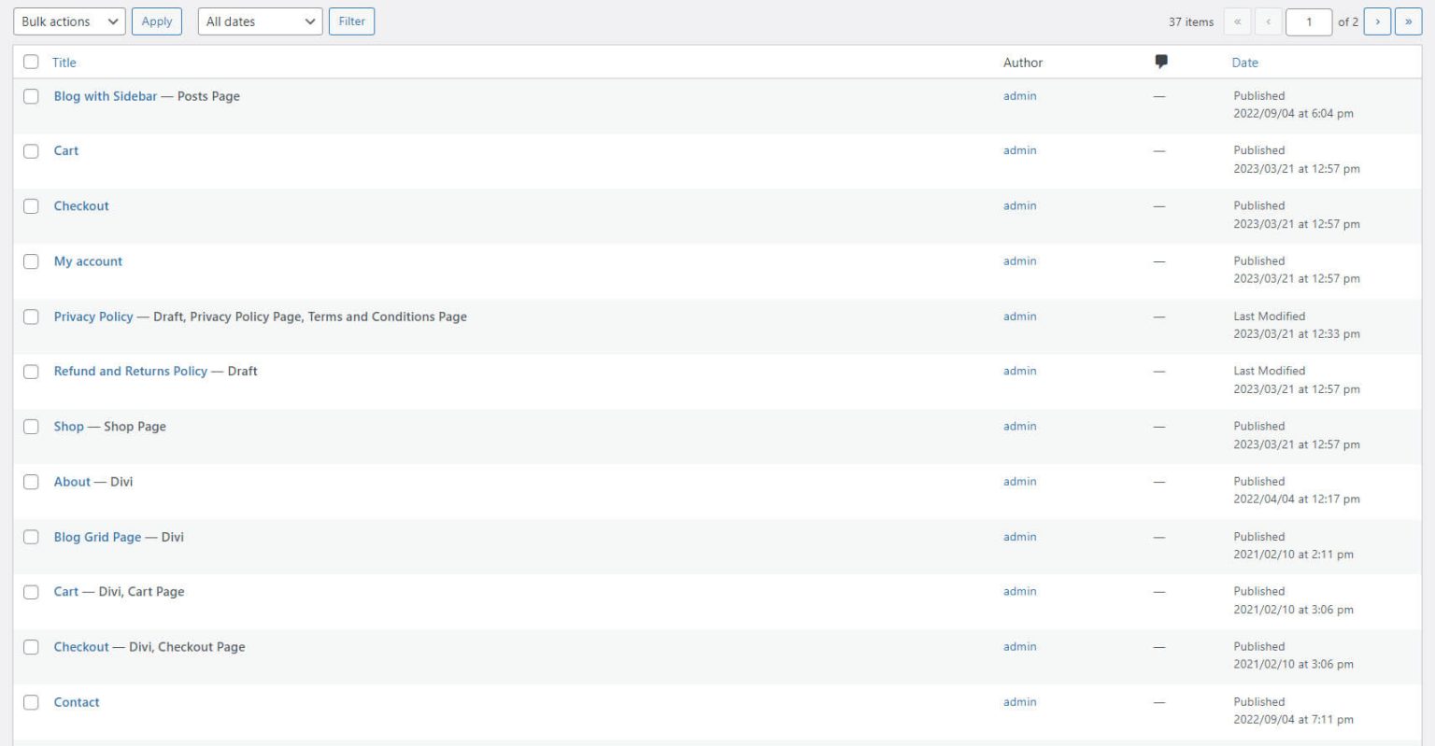The image size is (1435, 746).
Task: Open the Refund and Returns Policy draft
Action: pyautogui.click(x=130, y=371)
